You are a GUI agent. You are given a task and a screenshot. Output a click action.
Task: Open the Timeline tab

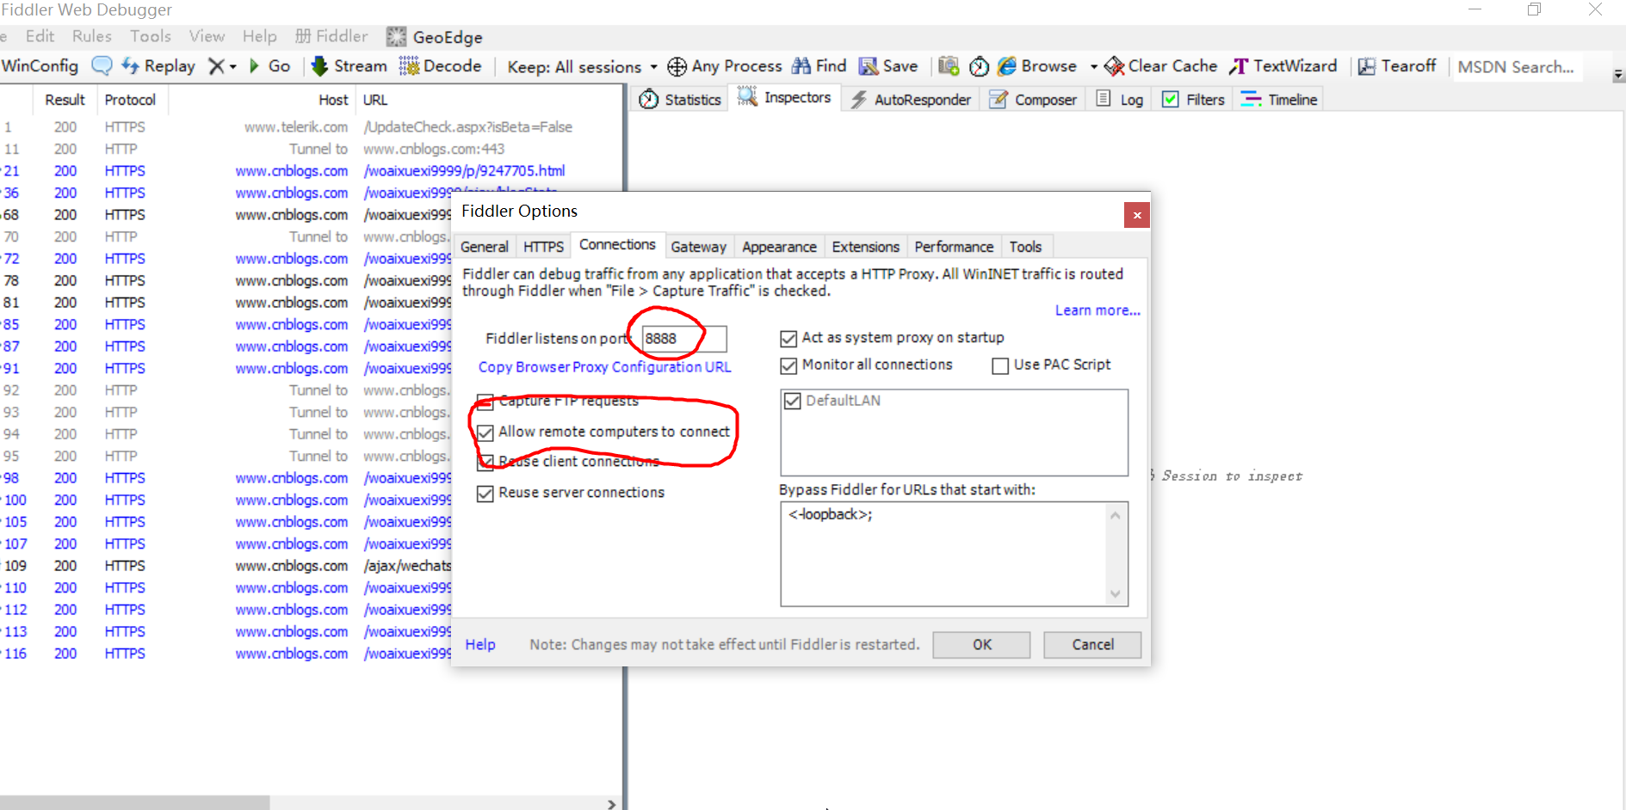click(1279, 100)
